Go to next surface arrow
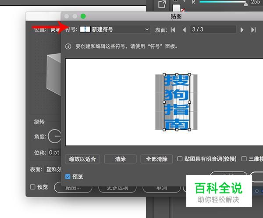The height and width of the screenshot is (218, 263). (242, 30)
